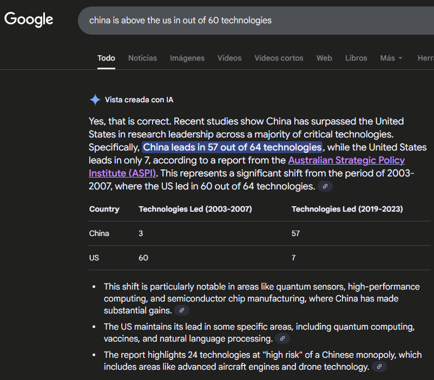434x380 pixels.
Task: Click bullet text about US maintaining lead
Action: 259,332
